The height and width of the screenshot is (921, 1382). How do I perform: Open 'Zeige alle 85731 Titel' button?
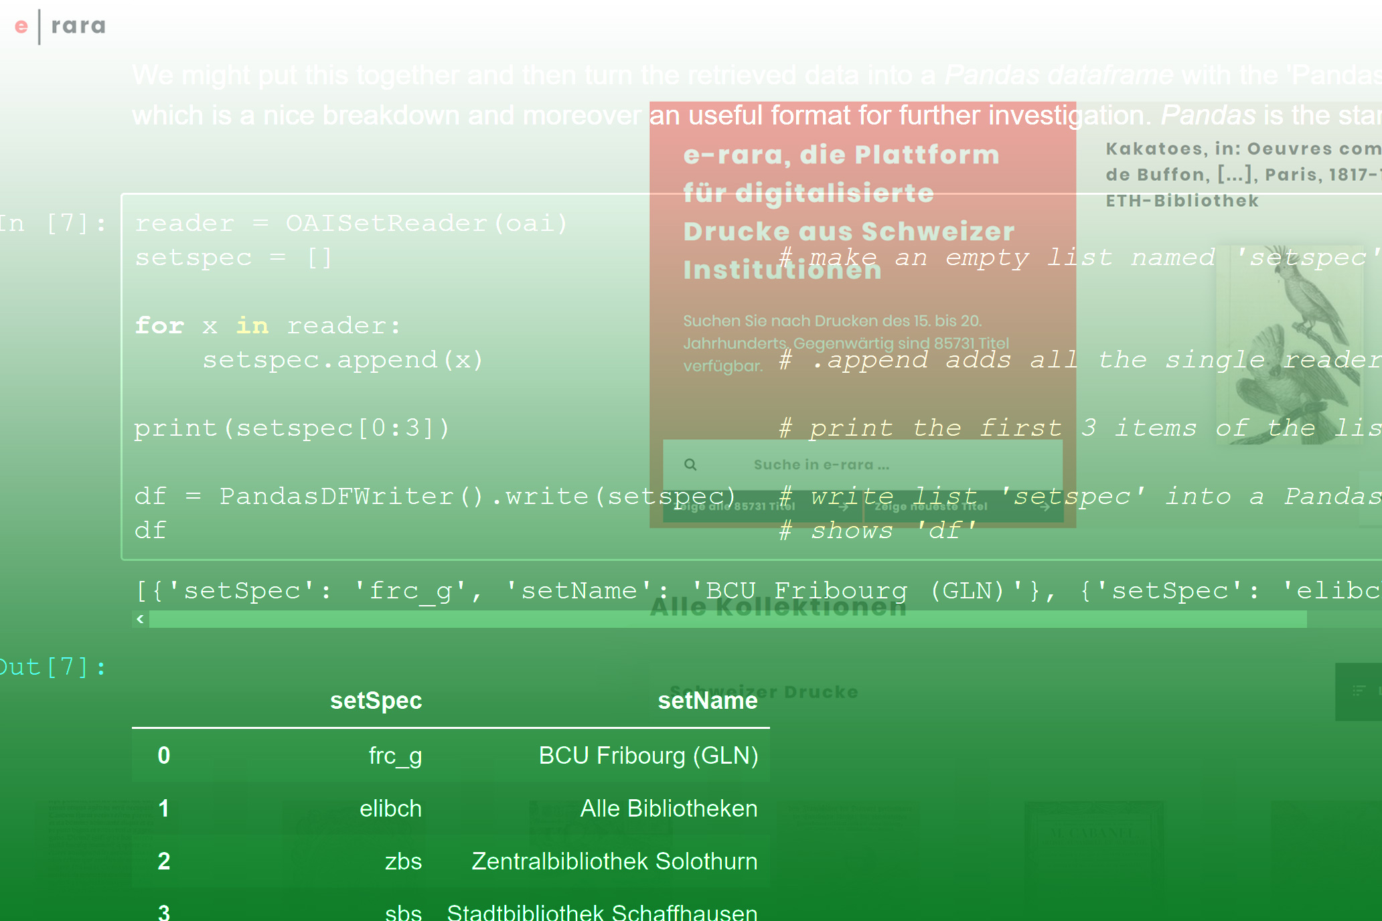pyautogui.click(x=763, y=507)
